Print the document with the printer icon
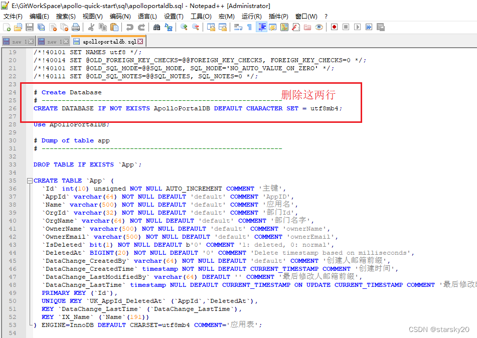This screenshot has width=477, height=338. [x=76, y=28]
